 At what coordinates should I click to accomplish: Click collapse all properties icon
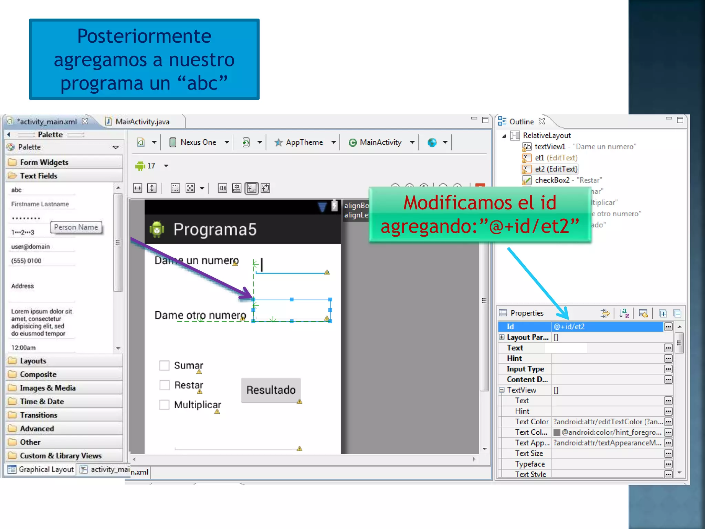coord(677,313)
